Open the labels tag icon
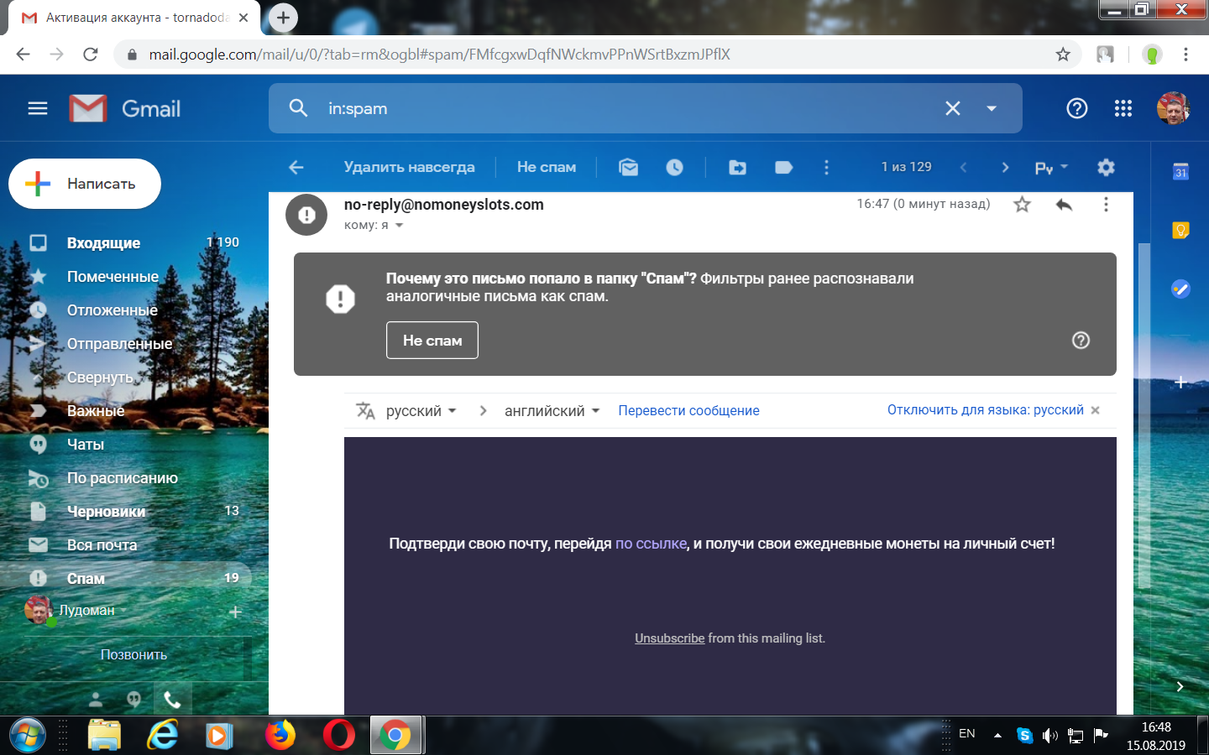1209x755 pixels. coord(783,167)
